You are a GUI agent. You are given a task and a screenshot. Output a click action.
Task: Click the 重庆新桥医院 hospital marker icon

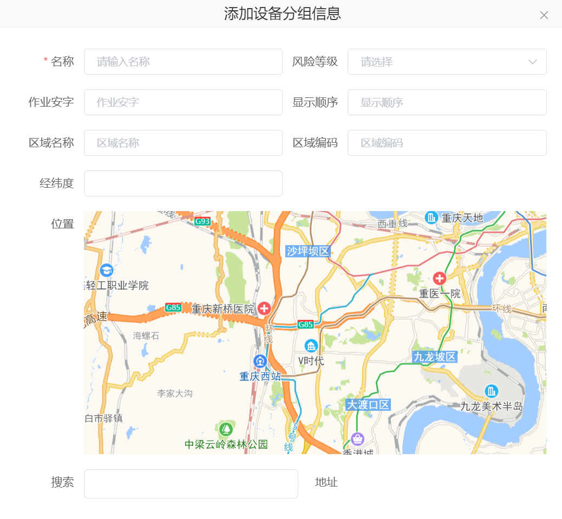coord(264,308)
